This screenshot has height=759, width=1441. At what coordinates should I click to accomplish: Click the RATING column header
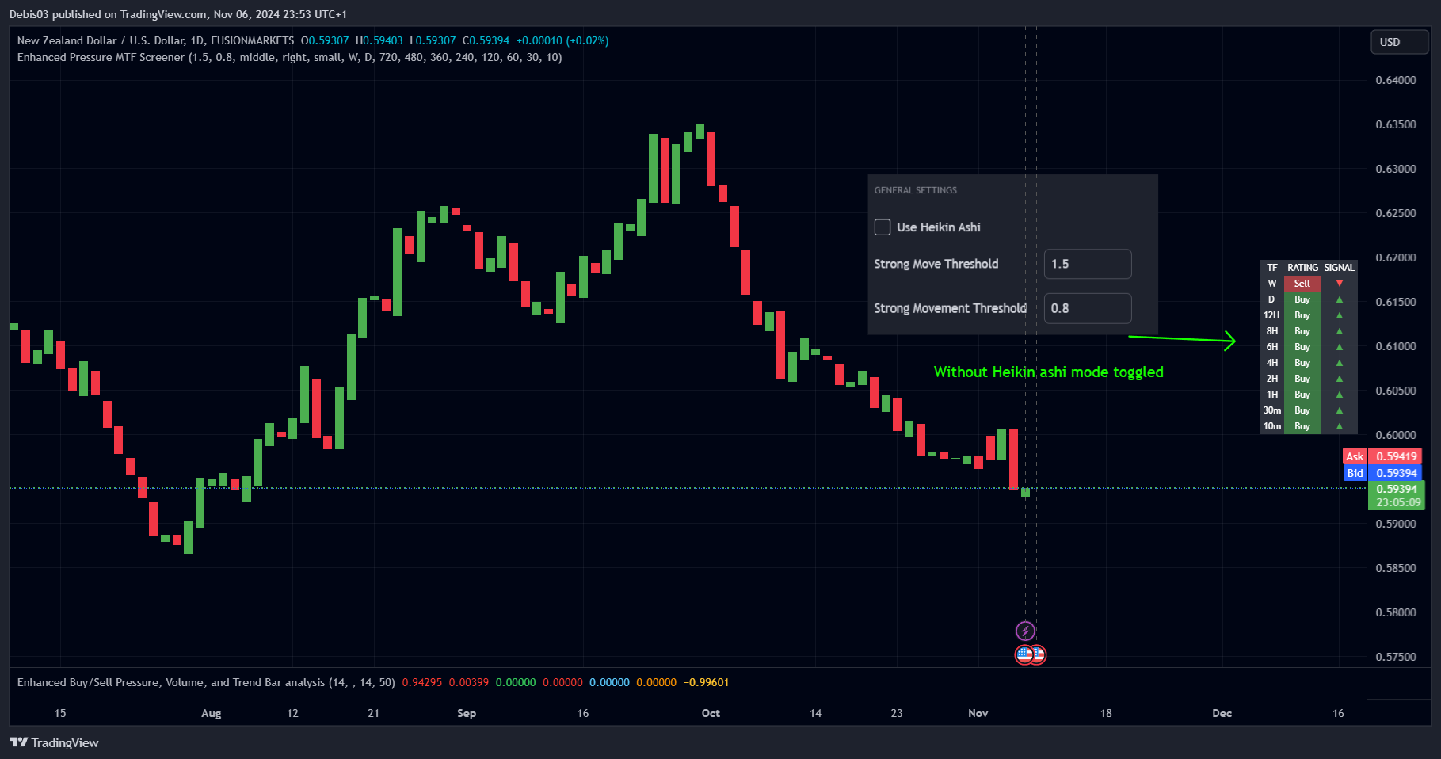coord(1302,268)
